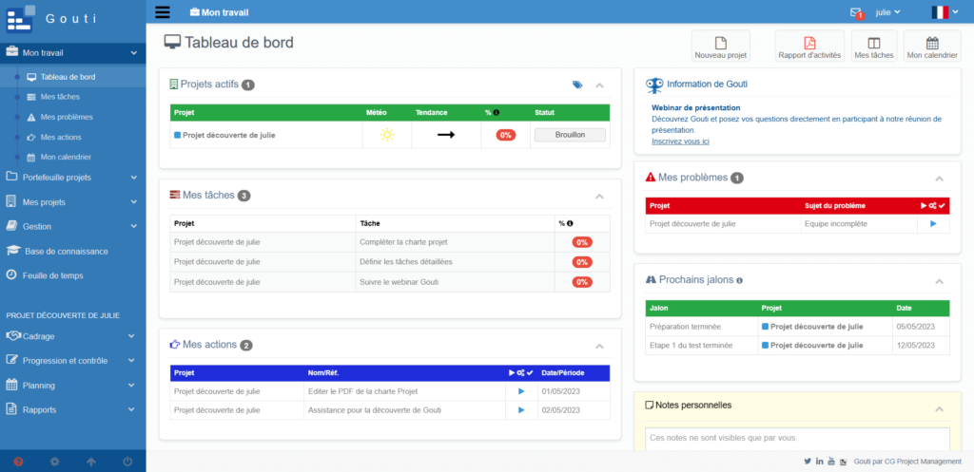Click the tags icon in Projets actifs
974x472 pixels.
click(x=577, y=85)
